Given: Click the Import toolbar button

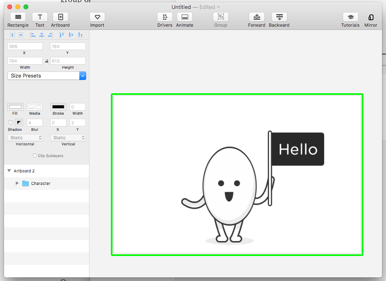Looking at the screenshot, I should (97, 17).
